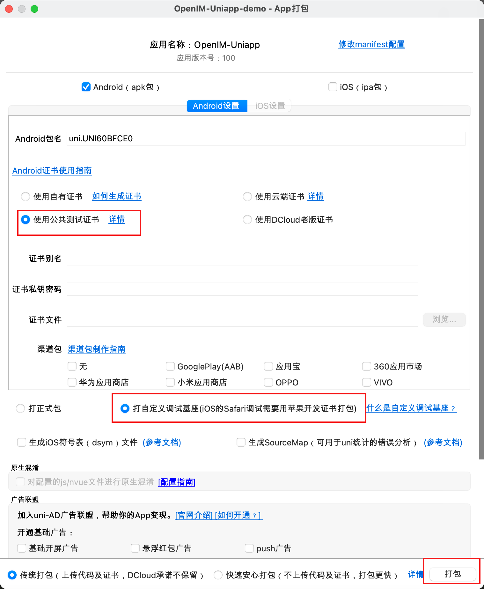This screenshot has height=589, width=484.
Task: Enable the iOS (ipa包) checkbox
Action: point(333,87)
